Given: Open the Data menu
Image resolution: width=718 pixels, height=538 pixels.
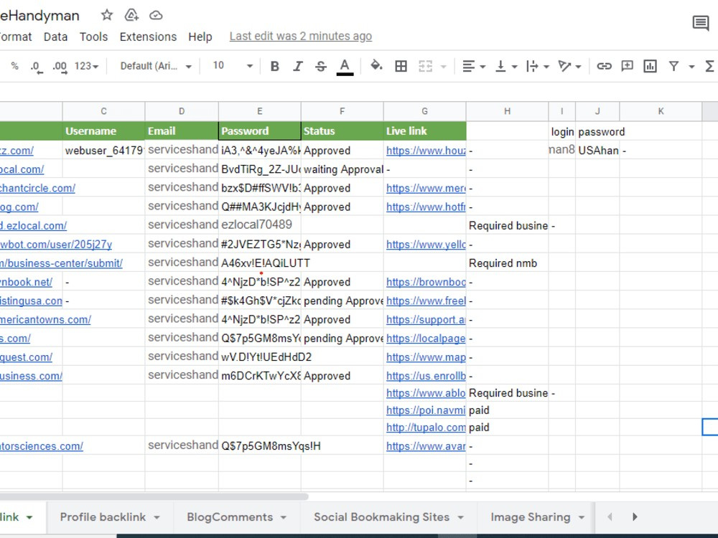Looking at the screenshot, I should coord(55,37).
